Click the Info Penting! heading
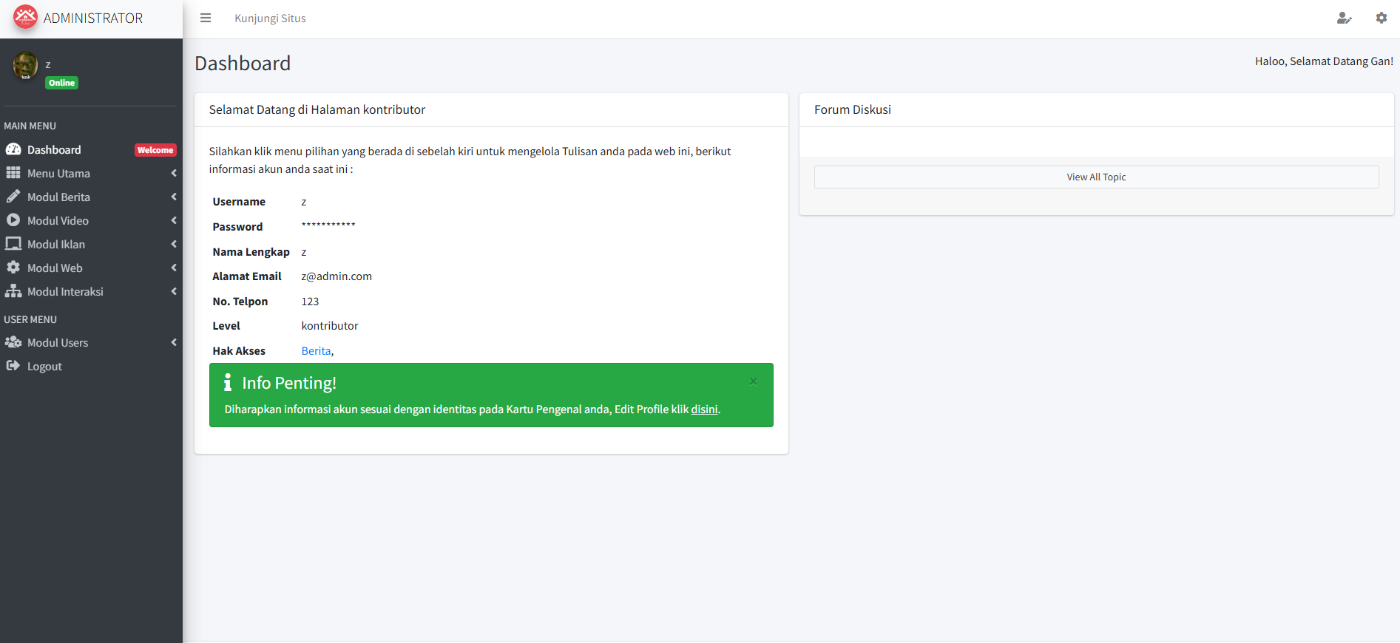Viewport: 1400px width, 643px height. tap(289, 383)
